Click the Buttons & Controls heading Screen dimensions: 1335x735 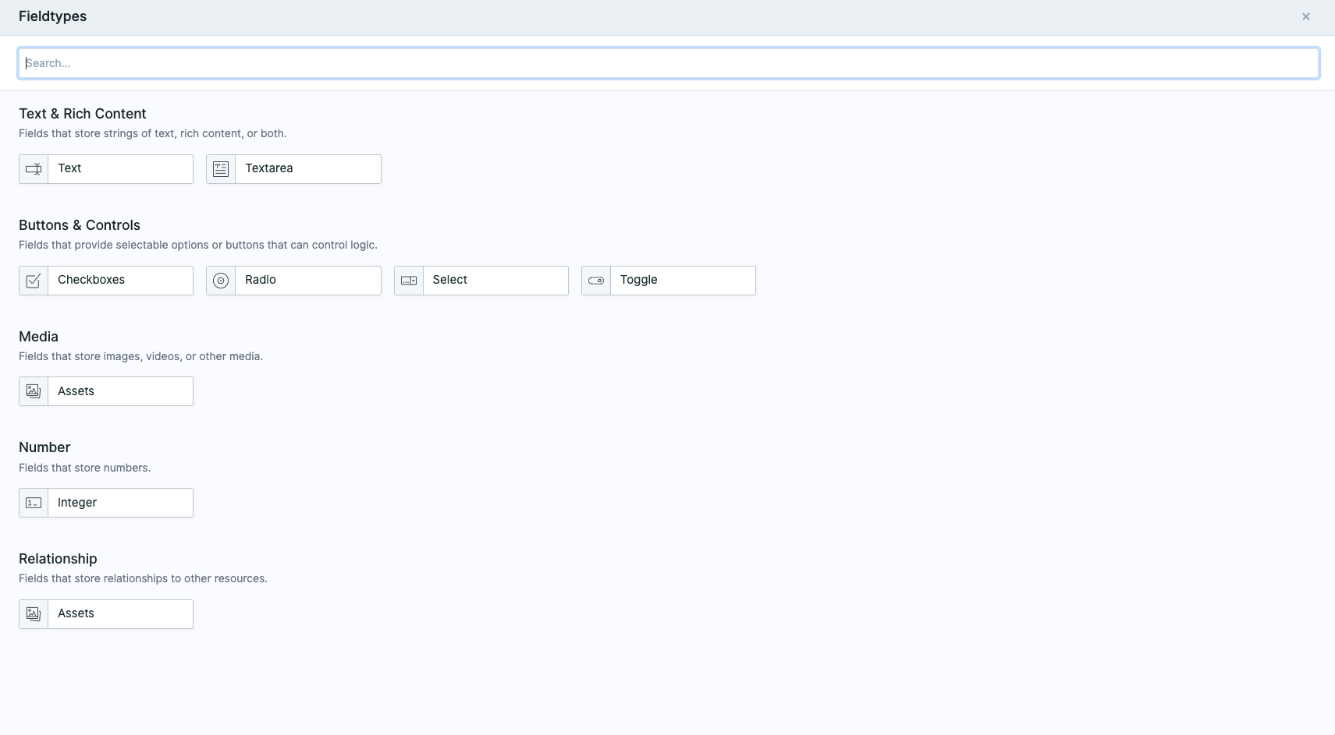coord(80,225)
